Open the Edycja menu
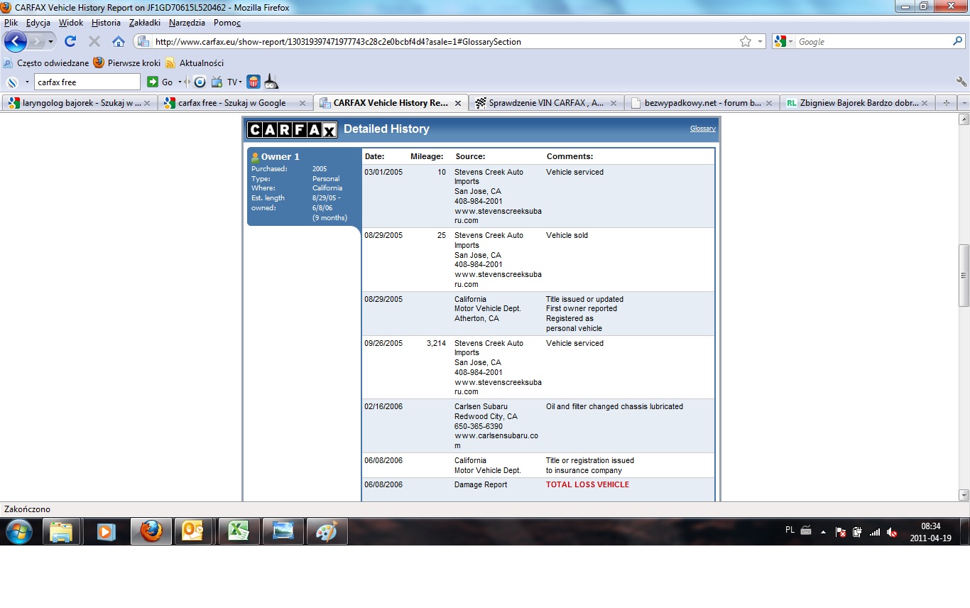Screen dimensions: 970x608 (38, 23)
